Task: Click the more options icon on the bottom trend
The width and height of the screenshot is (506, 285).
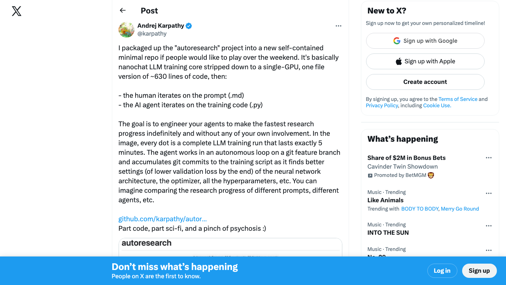Action: coord(489,250)
